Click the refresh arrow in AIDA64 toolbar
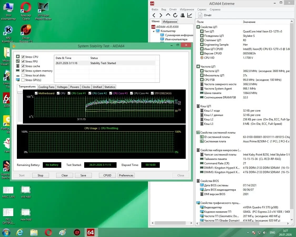The height and width of the screenshot is (237, 296). [x=175, y=15]
